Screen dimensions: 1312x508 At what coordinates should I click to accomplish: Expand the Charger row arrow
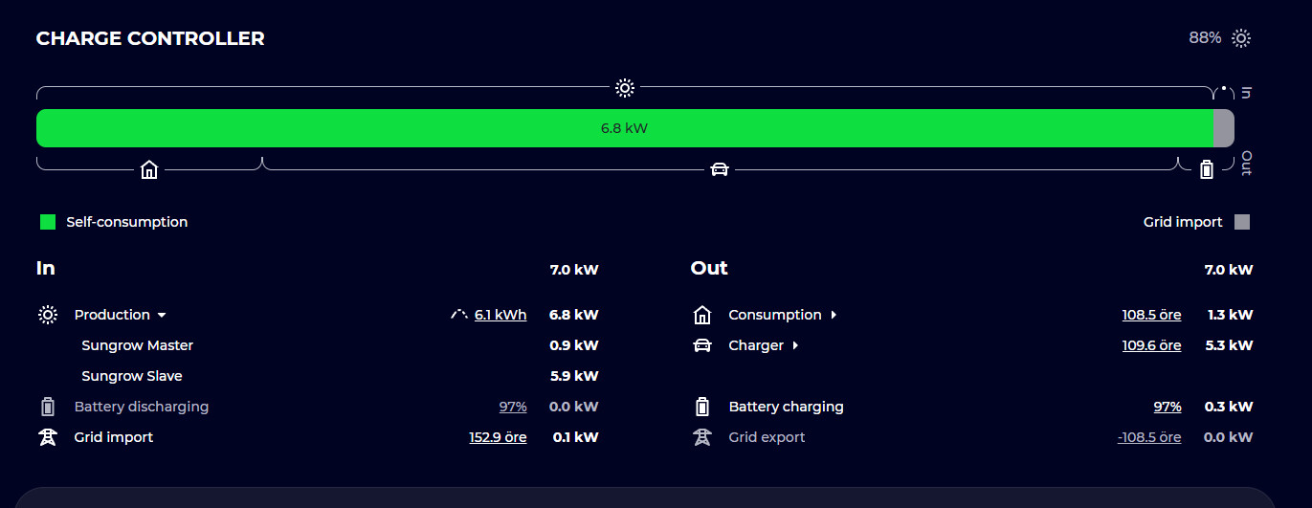tap(795, 345)
